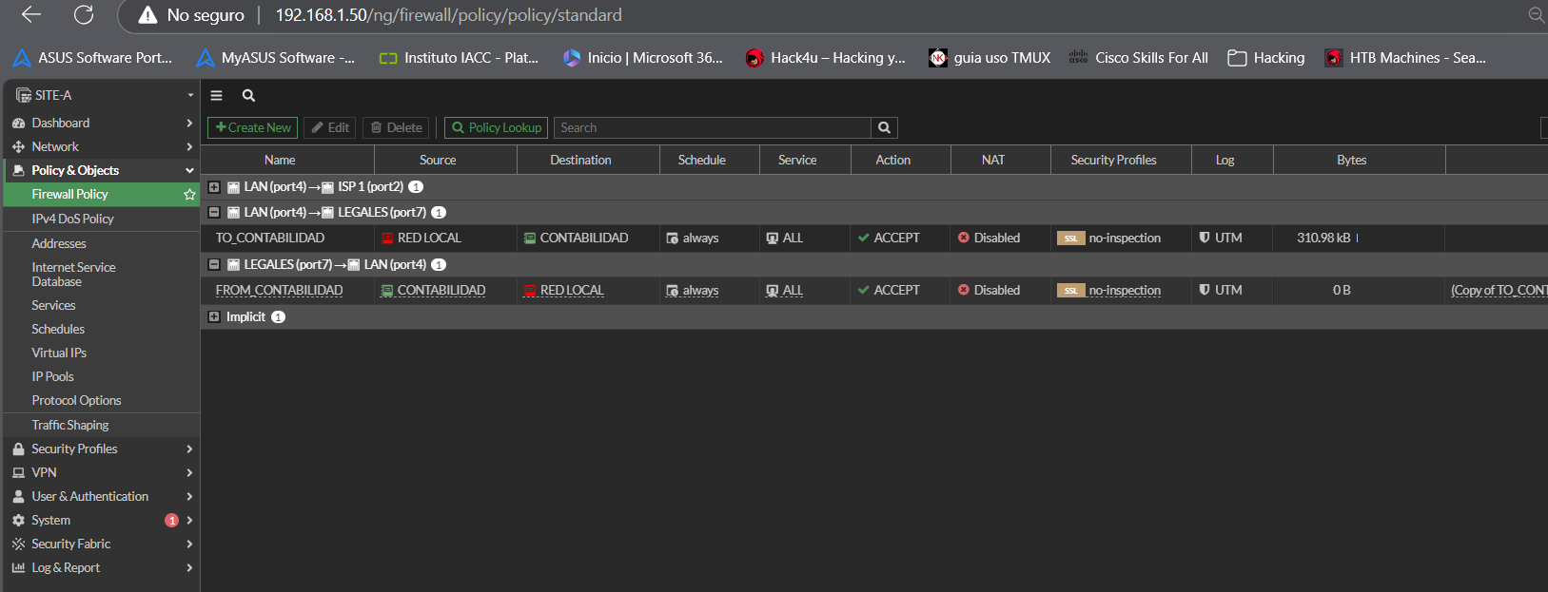Image resolution: width=1548 pixels, height=592 pixels.
Task: Click the magnifier icon beside the hamburger menu
Action: pyautogui.click(x=248, y=95)
